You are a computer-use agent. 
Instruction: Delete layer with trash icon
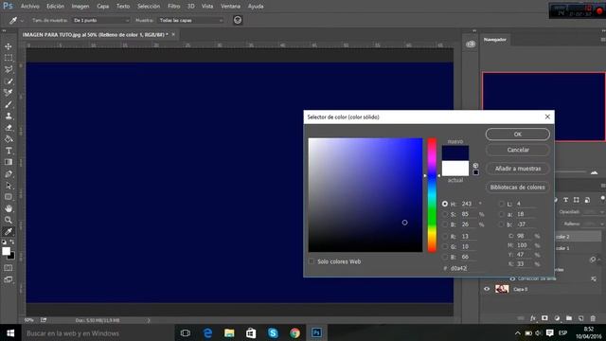coord(593,318)
